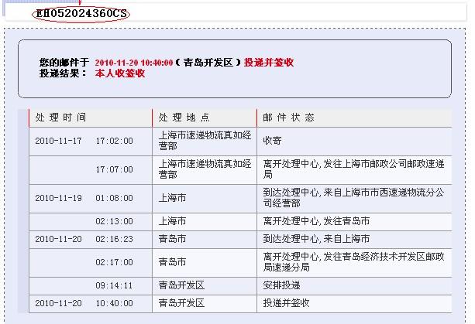475x324 pixels.
Task: Click the 处理地点 column header
Action: pyautogui.click(x=184, y=118)
